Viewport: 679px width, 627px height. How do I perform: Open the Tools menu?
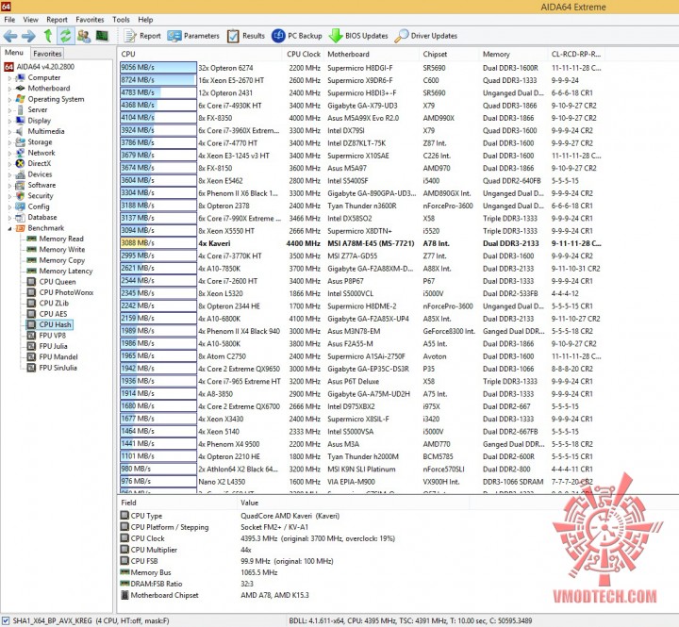[x=121, y=20]
